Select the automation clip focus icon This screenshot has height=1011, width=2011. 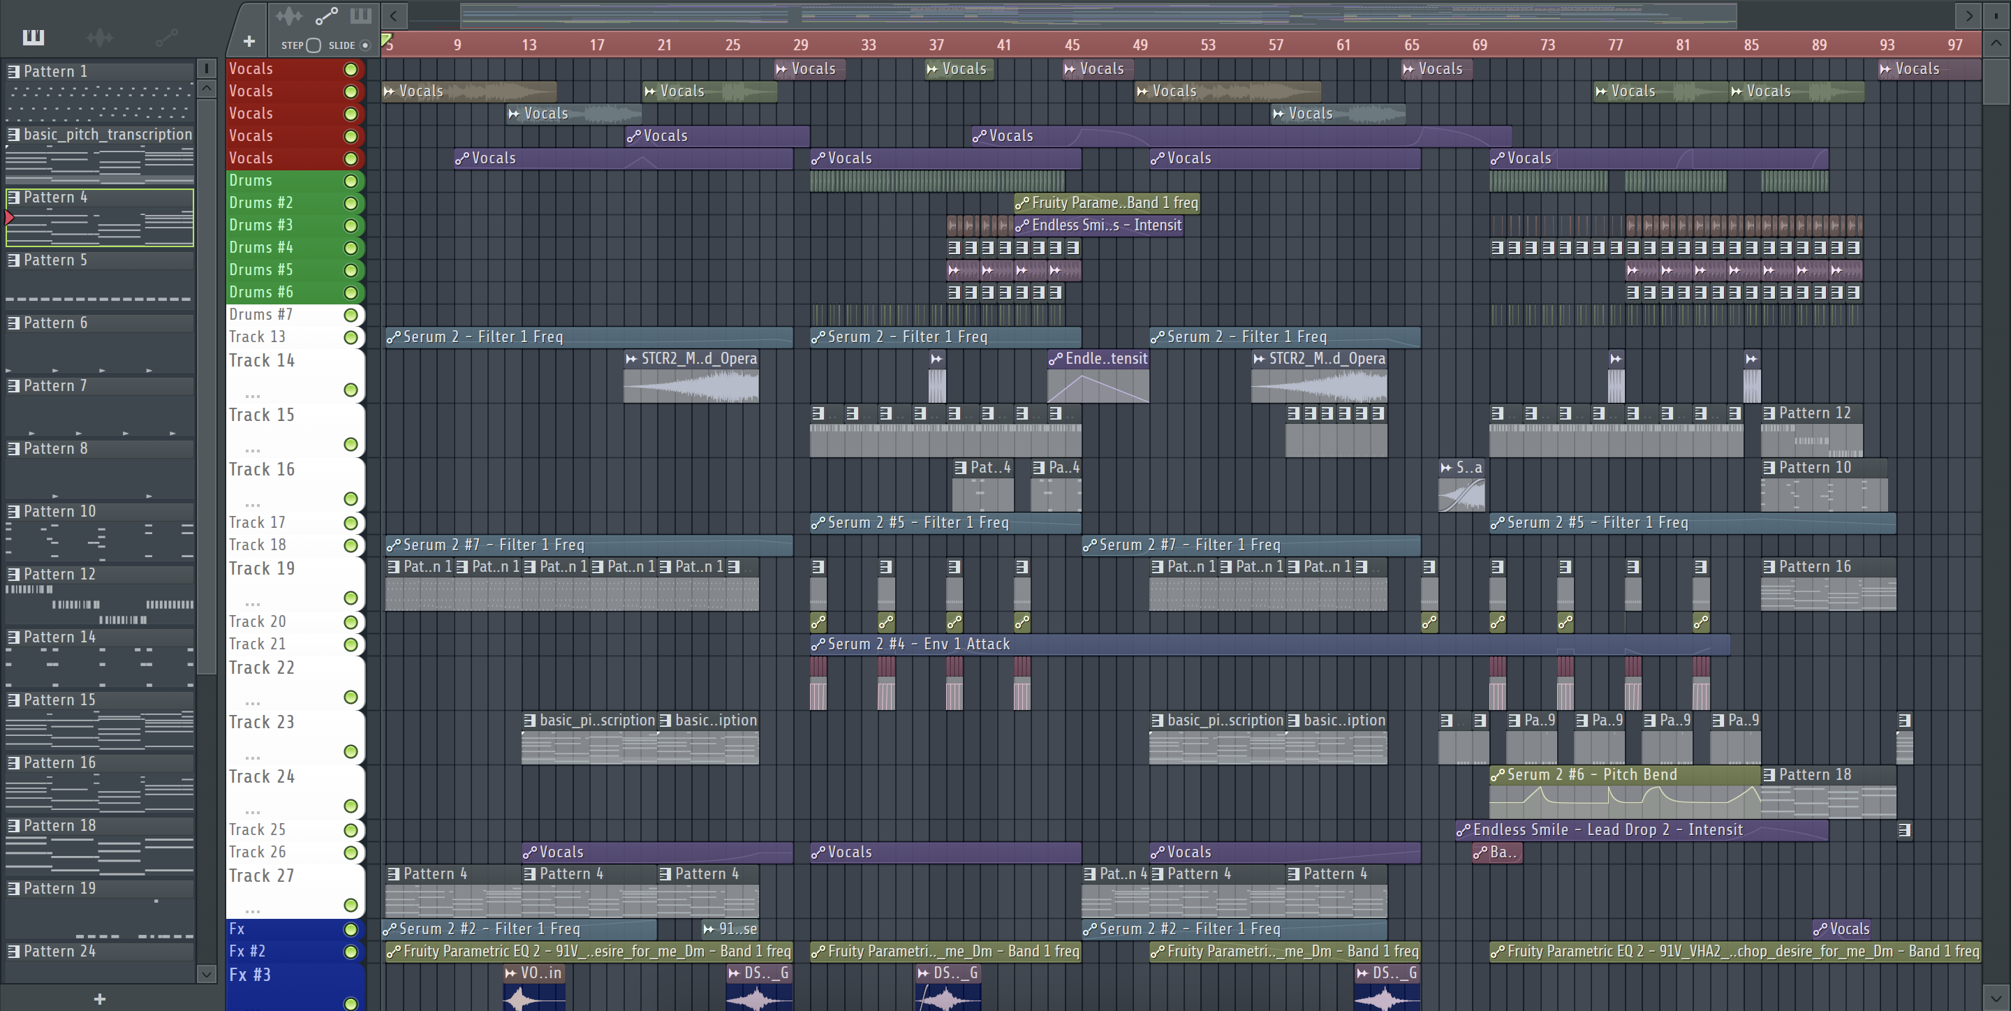pos(326,15)
